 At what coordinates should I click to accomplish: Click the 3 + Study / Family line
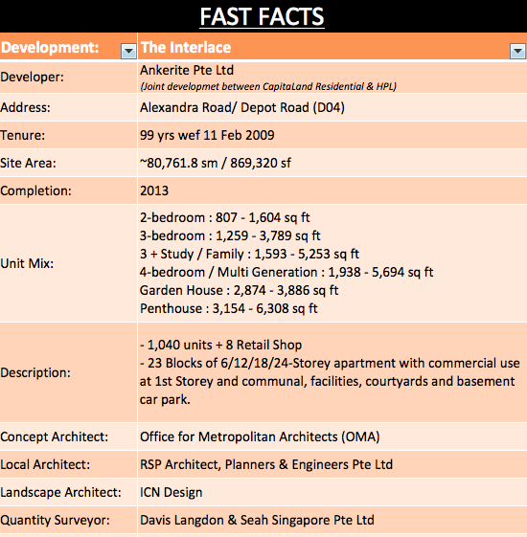point(249,254)
